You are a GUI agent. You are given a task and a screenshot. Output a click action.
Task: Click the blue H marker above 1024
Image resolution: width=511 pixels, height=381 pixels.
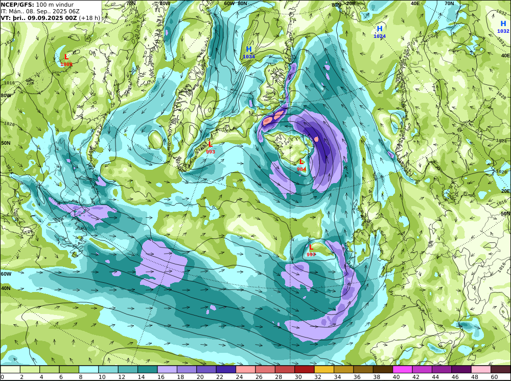coord(380,29)
